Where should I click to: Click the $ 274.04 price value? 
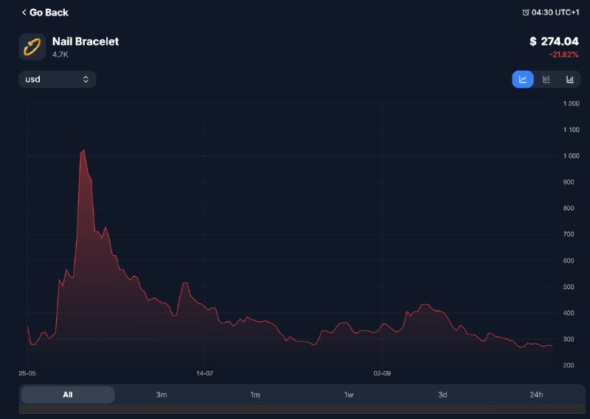[554, 41]
